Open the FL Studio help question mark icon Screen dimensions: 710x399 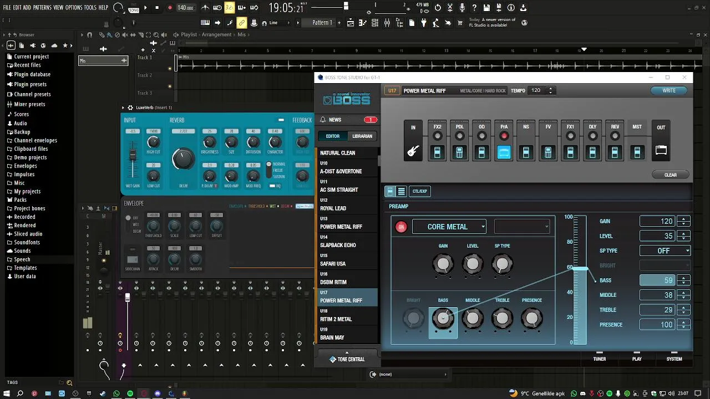point(474,8)
